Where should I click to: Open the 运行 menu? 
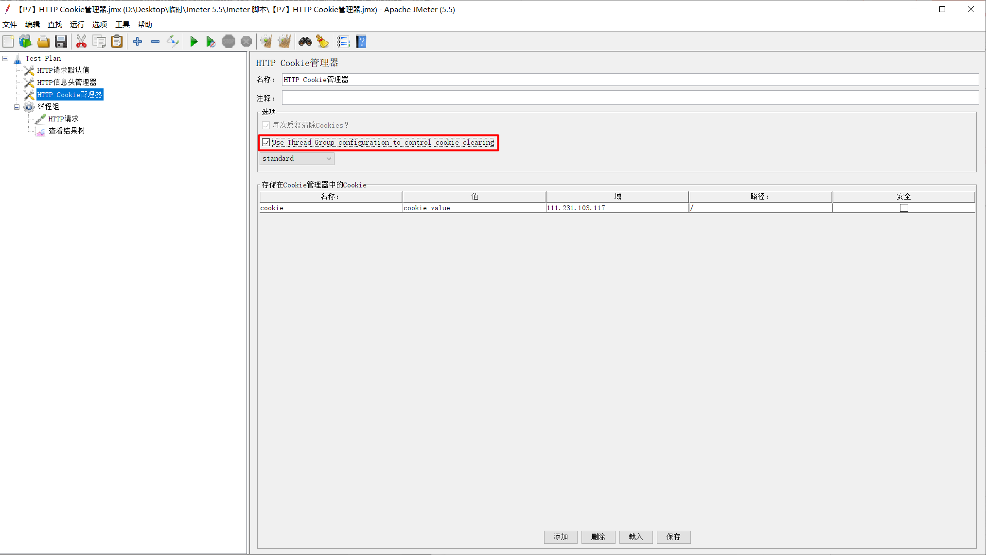77,24
